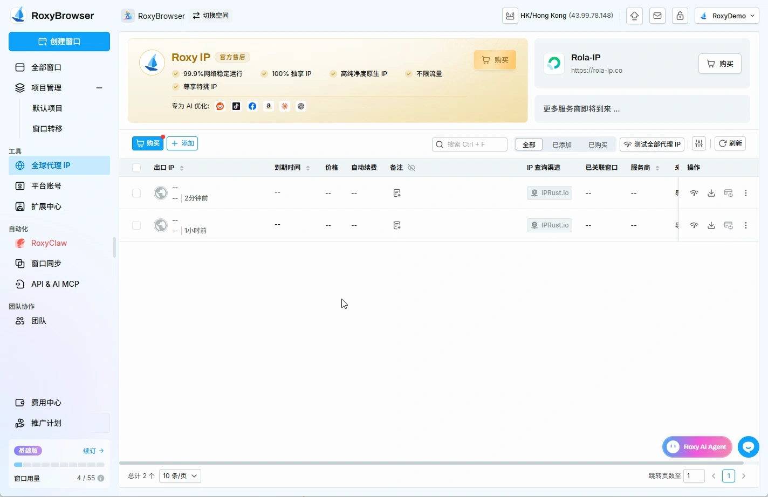Click the TikTok icon in Roxy IP banner
The width and height of the screenshot is (768, 497).
click(x=236, y=106)
